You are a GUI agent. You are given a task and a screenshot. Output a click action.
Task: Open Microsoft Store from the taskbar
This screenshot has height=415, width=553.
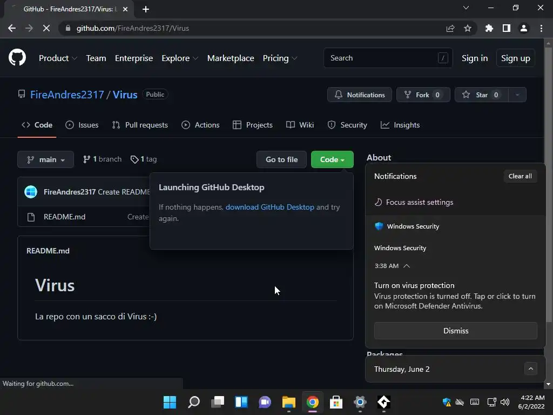click(336, 402)
